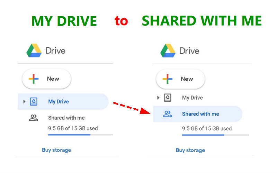Click the 9.5 GB used text in right panel
Screen dimensions: 277x173
pos(207,128)
